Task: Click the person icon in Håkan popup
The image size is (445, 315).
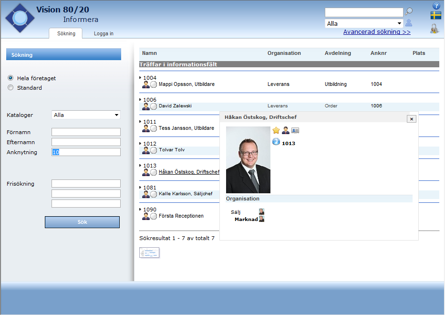Action: click(286, 130)
